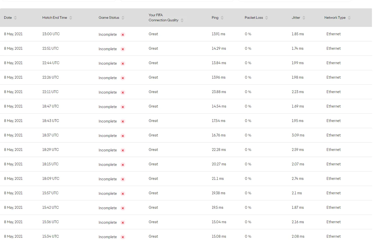Viewport: 375px width, 243px height.
Task: Sort by Match End Time arrows
Action: (71, 18)
